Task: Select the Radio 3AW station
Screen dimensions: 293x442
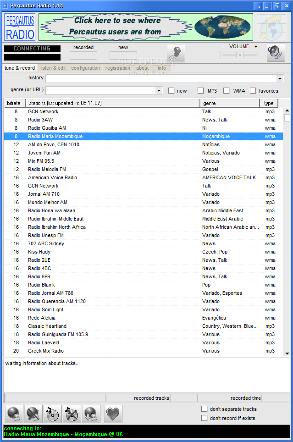Action: 144,120
